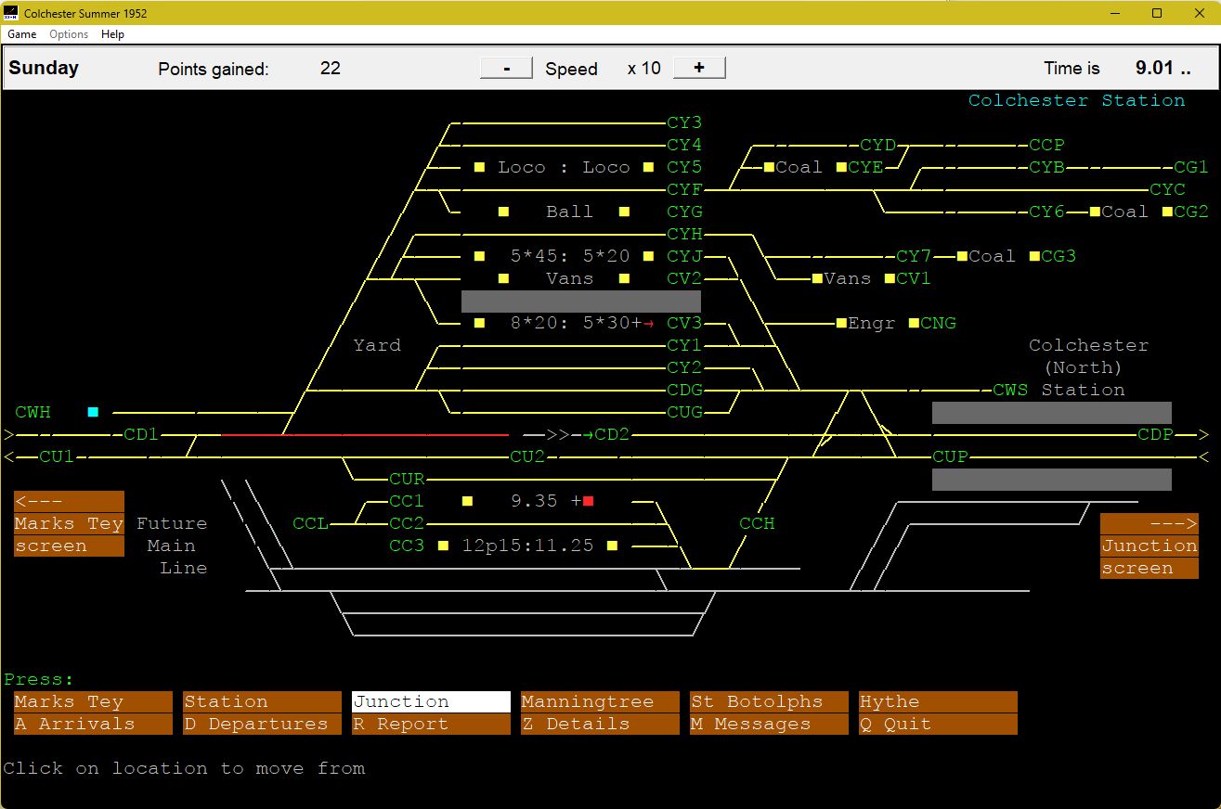This screenshot has width=1221, height=809.
Task: Open the D Departures list
Action: coord(262,724)
